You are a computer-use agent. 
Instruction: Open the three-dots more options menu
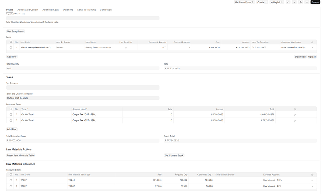307,2
